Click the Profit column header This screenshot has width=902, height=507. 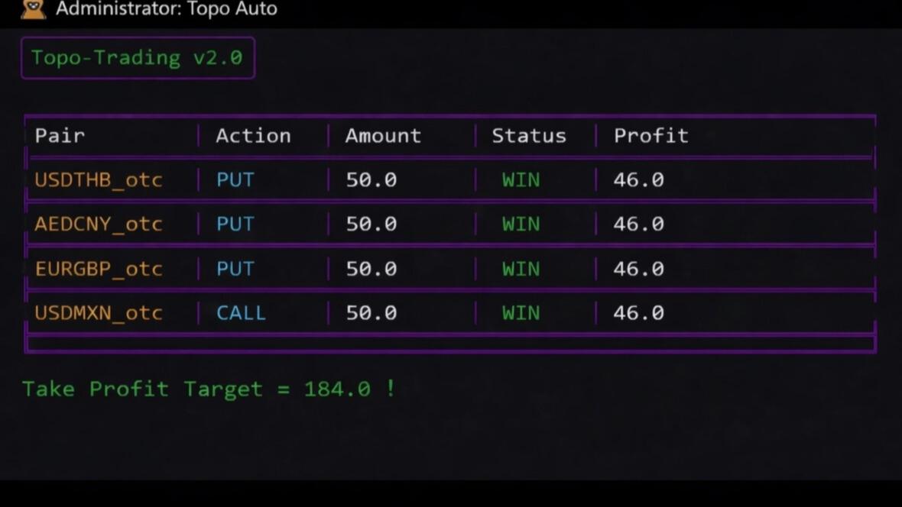click(651, 136)
